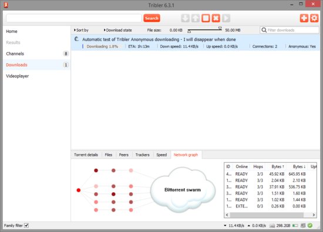This screenshot has height=232, width=323.
Task: Click the minimum file size slider handle
Action: pyautogui.click(x=189, y=32)
